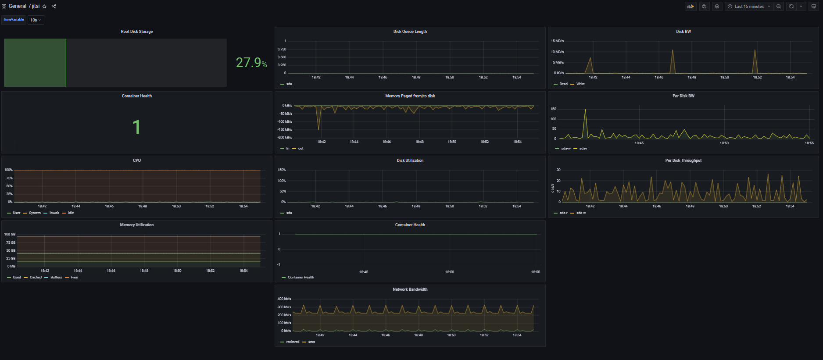Share the dashboard using the share icon
The image size is (823, 360).
[54, 7]
